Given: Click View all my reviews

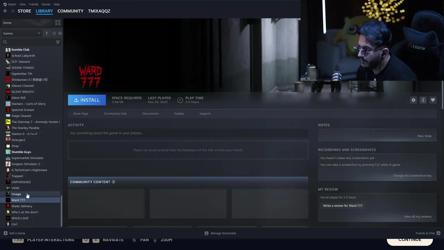Looking at the screenshot, I should 418,217.
